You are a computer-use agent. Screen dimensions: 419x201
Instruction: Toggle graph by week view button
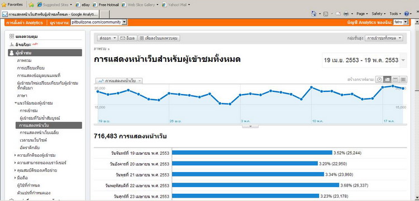click(x=395, y=79)
